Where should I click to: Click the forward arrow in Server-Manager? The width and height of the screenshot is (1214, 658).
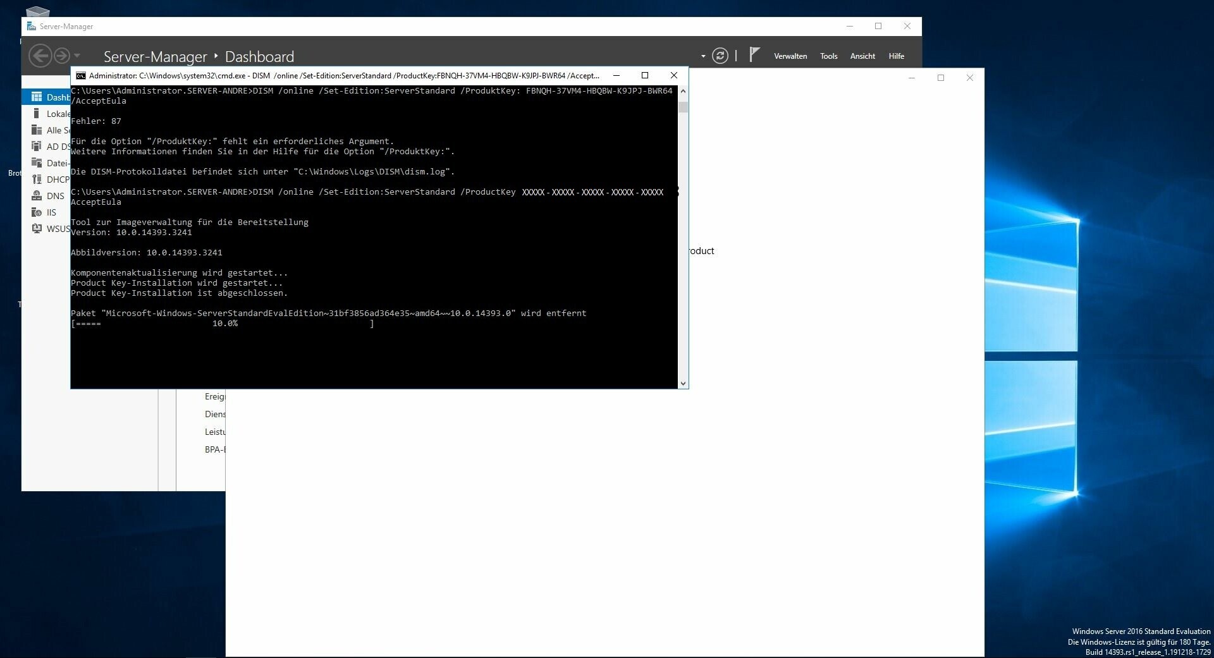[x=61, y=56]
